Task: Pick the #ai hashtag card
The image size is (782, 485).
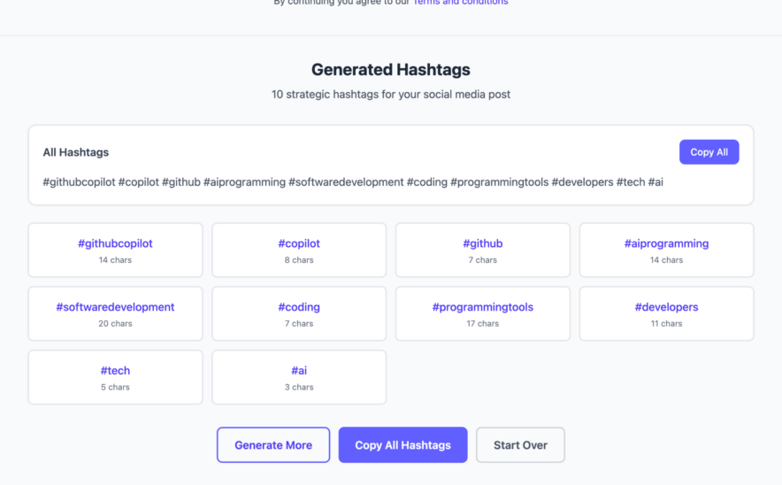Action: click(299, 377)
